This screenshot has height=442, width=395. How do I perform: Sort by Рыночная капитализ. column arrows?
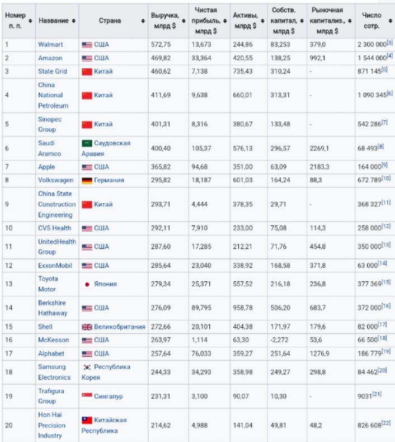point(350,21)
